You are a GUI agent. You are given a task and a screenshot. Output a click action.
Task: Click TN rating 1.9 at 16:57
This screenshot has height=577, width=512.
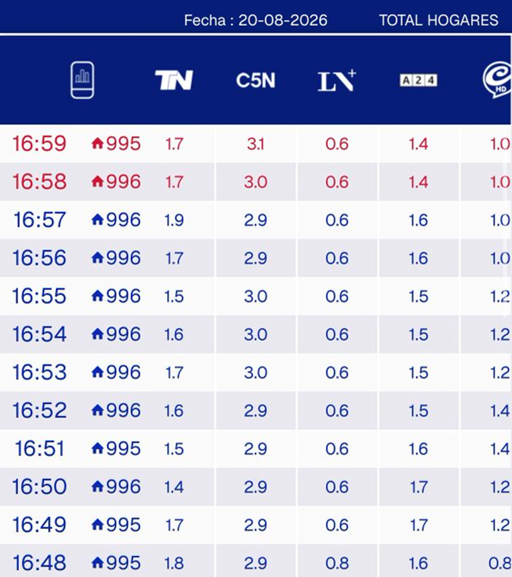coord(174,220)
